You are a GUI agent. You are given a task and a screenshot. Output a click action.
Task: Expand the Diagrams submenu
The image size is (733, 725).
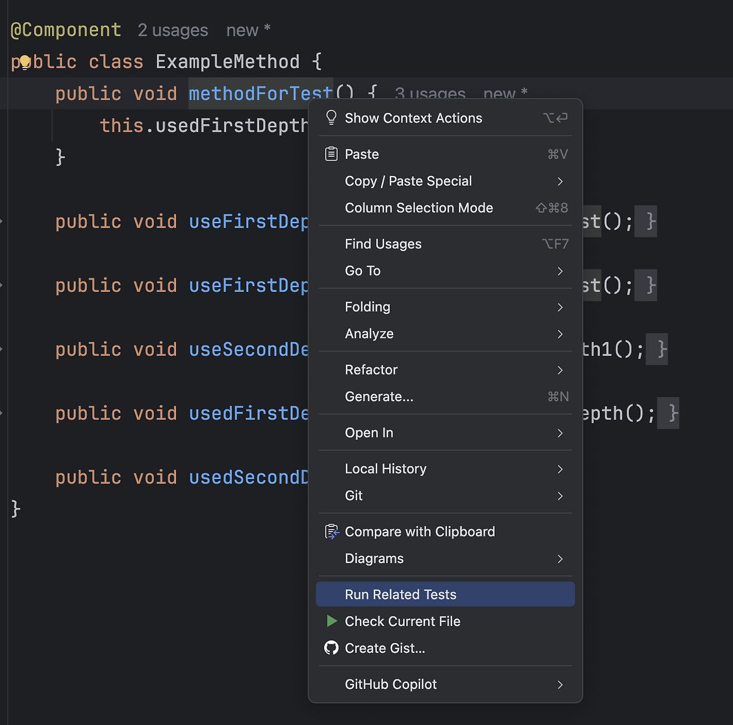pyautogui.click(x=445, y=558)
